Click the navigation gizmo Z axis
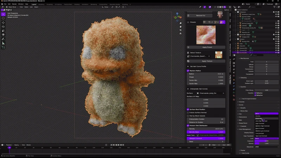The height and width of the screenshot is (158, 281). [x=177, y=13]
